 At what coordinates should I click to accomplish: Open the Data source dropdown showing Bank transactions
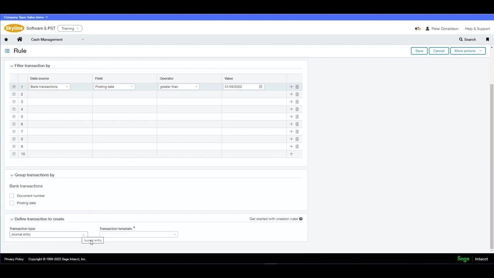coord(49,86)
